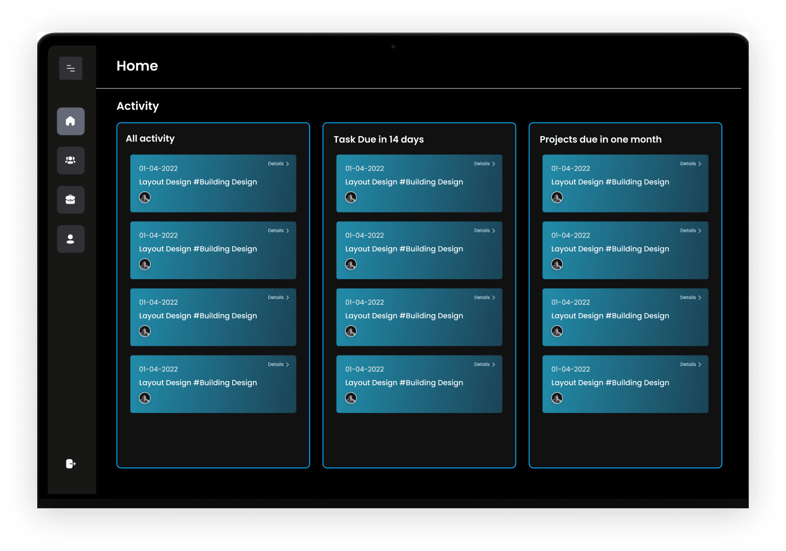Screen dimensions: 786x551
Task: Open Details on first All activity card
Action: tap(278, 164)
